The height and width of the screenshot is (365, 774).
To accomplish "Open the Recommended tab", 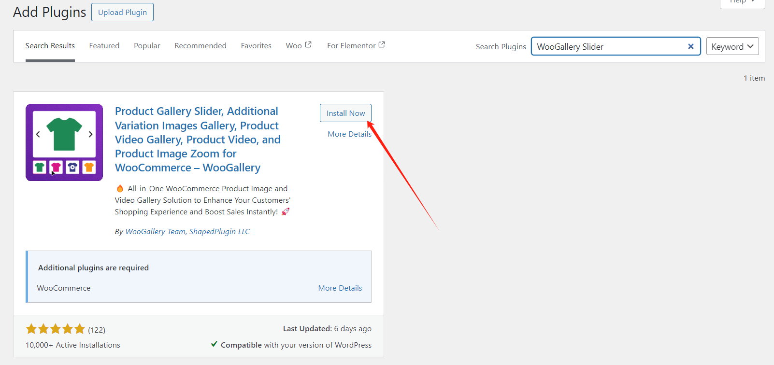I will pos(201,46).
